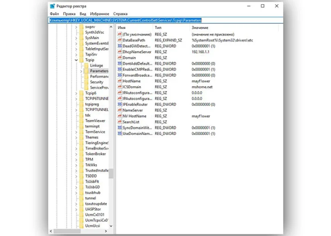
Task: Click the horizontal scrollbar right arrow
Action: pos(106,231)
